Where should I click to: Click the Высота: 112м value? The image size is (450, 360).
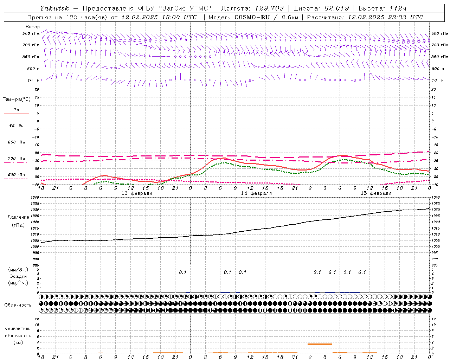[382, 8]
